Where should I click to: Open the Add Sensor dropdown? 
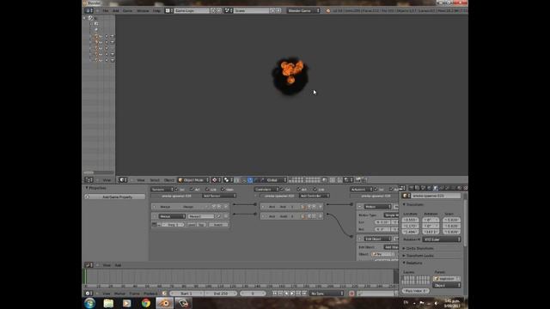(219, 196)
